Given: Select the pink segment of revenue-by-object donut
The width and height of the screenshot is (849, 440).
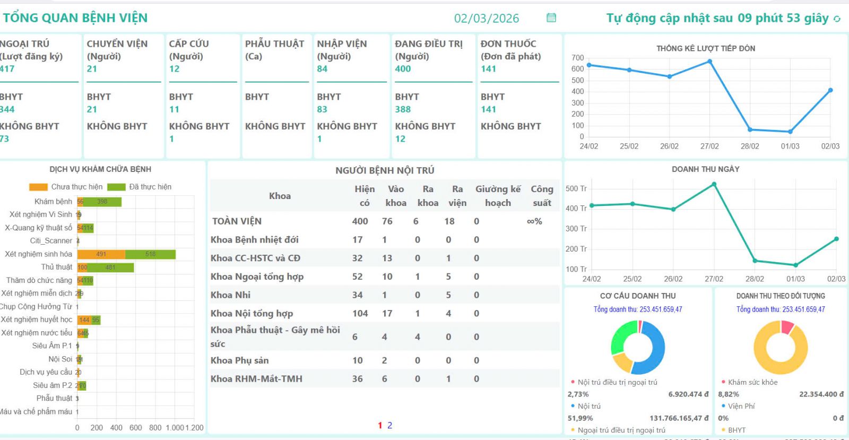Looking at the screenshot, I should point(787,327).
